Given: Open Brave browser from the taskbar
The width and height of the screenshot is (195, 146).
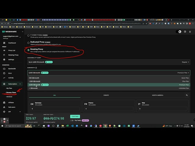Looking at the screenshot, I should click(110, 126).
